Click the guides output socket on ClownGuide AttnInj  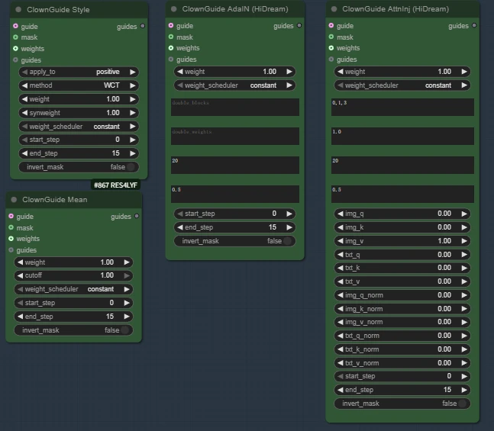click(474, 26)
